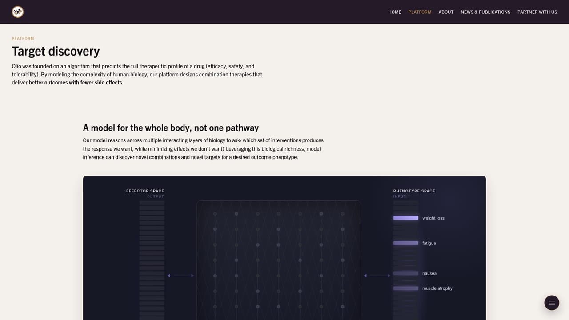Click 'better outcomes with fewer side effects.' text
The height and width of the screenshot is (320, 569).
click(x=76, y=83)
